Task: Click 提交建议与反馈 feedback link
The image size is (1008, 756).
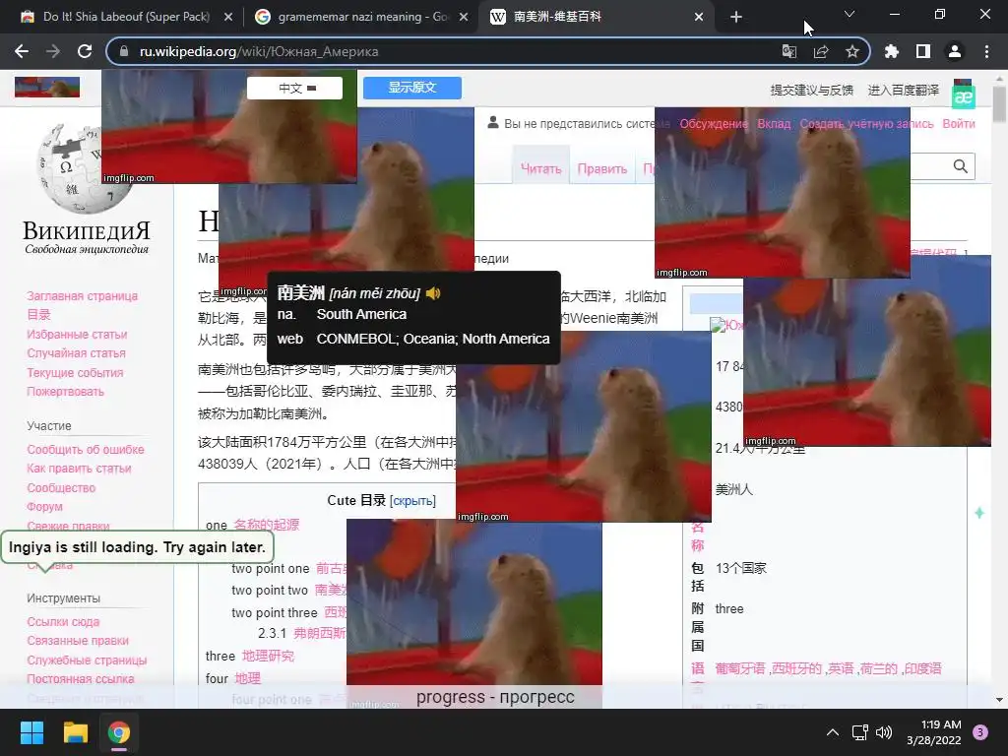Action: click(x=812, y=90)
